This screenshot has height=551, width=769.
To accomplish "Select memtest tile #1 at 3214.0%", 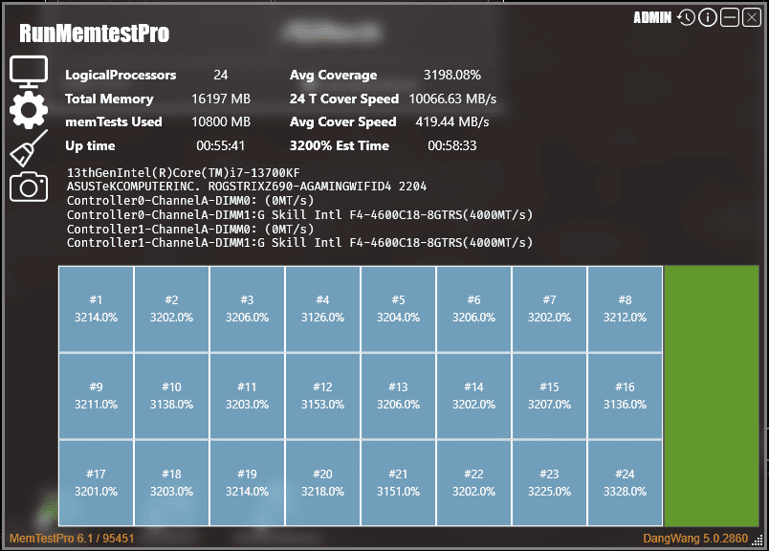I will [96, 309].
